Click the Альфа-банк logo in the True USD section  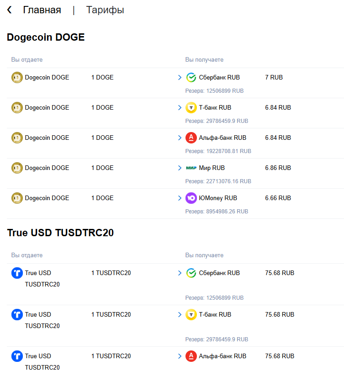191,356
